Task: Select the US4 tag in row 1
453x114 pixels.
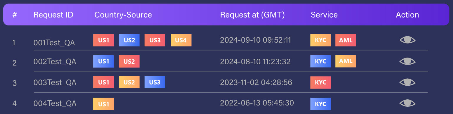Action: click(181, 40)
